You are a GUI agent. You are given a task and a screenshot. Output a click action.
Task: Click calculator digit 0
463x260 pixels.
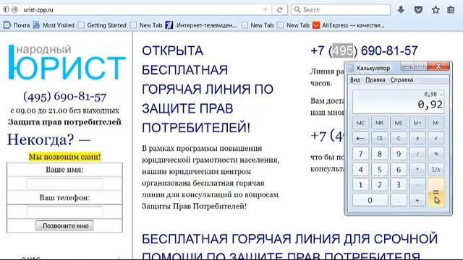(370, 201)
